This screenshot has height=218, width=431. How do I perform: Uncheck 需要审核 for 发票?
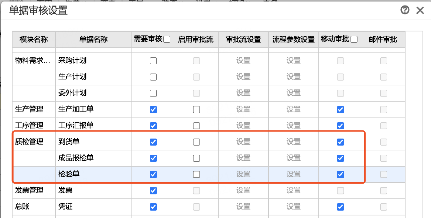153,191
